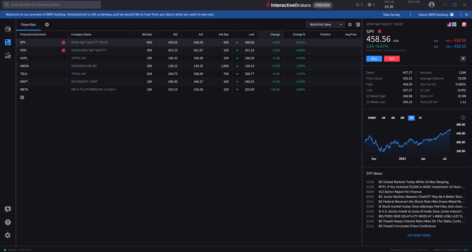Switch chart to 1M range
472x252 pixels.
[x=383, y=118]
